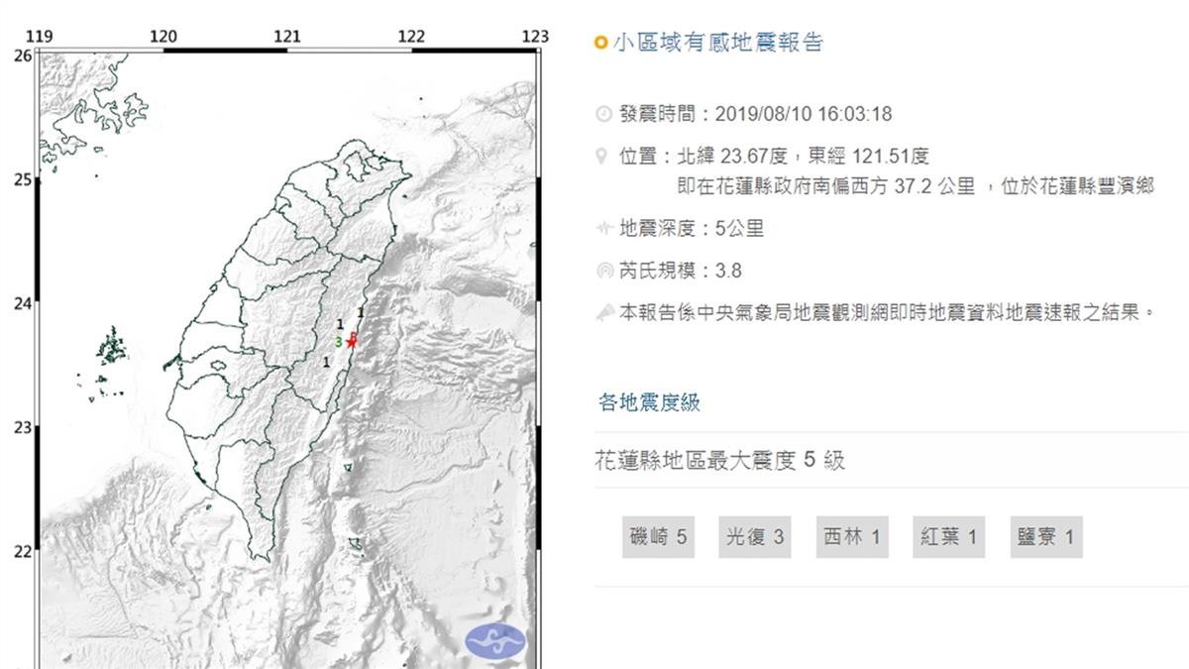
Task: Select the 光復 3 intensity tag
Action: pos(755,537)
